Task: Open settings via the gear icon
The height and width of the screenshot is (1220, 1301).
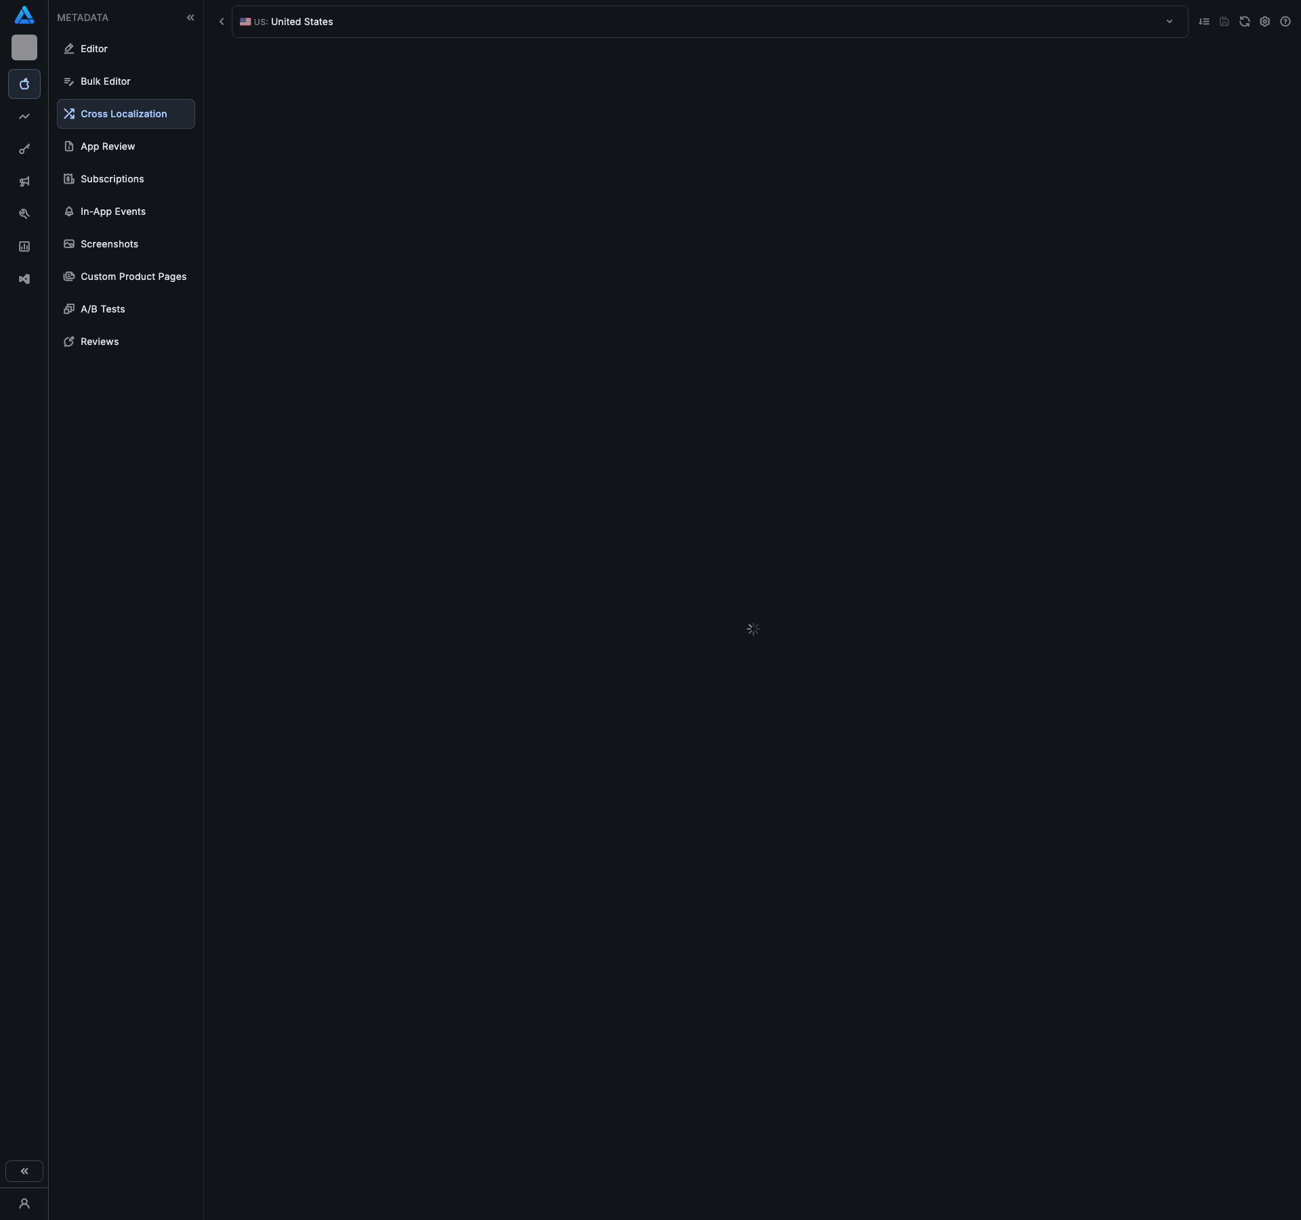Action: click(1265, 22)
